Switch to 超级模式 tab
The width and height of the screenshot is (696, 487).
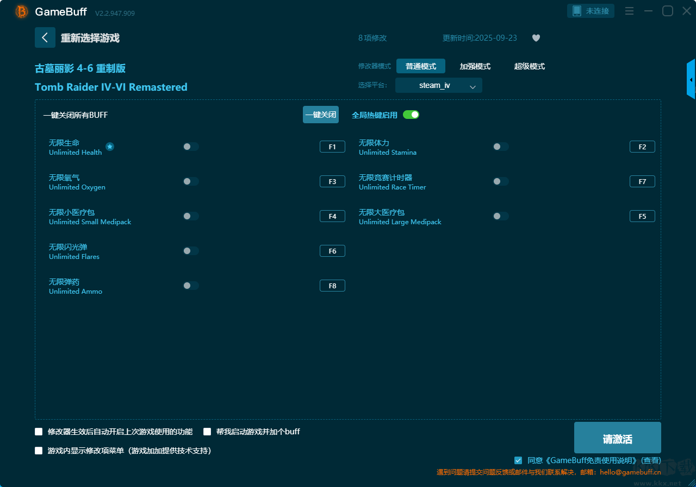[x=530, y=66]
